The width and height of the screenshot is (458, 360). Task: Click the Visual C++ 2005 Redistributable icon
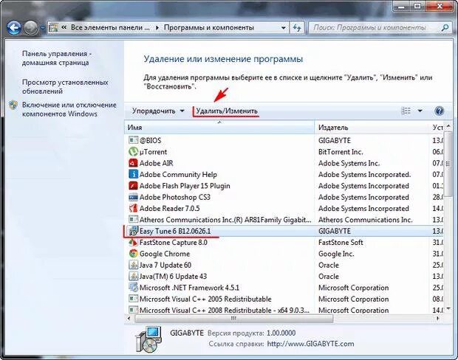pos(133,299)
